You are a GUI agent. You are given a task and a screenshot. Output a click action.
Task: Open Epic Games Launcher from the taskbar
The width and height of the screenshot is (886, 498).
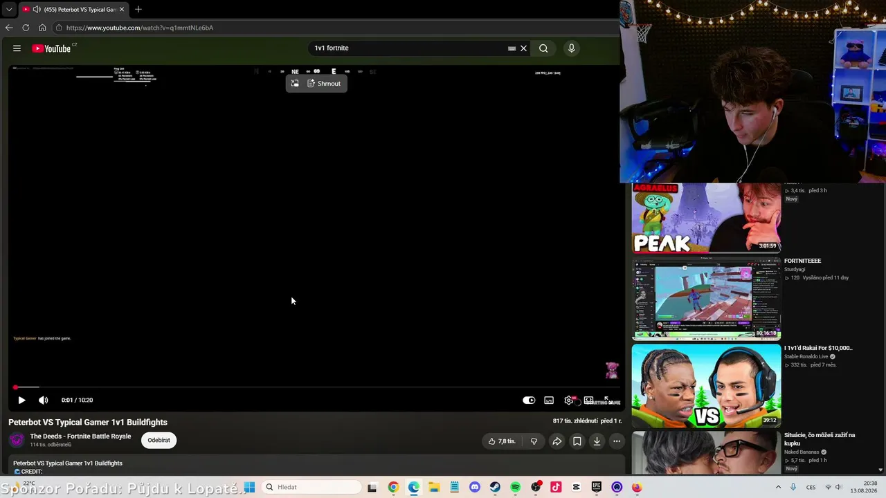coord(597,487)
